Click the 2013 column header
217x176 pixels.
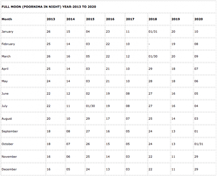point(51,19)
